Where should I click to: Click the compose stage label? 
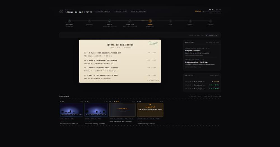(190, 25)
